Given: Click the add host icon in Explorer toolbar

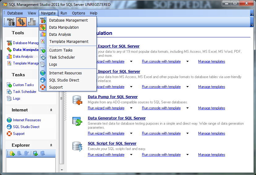Looking at the screenshot, I should pyautogui.click(x=35, y=153).
